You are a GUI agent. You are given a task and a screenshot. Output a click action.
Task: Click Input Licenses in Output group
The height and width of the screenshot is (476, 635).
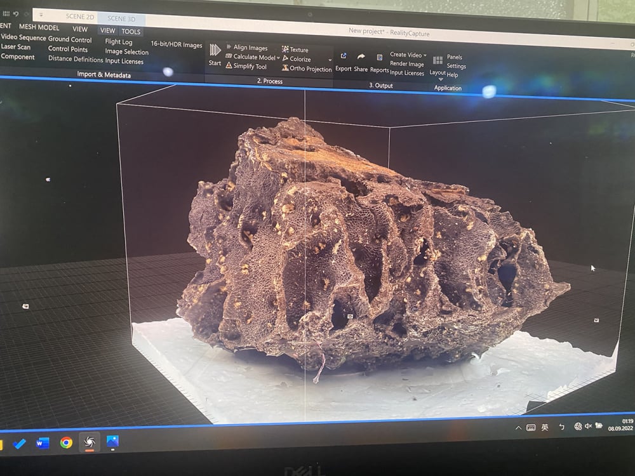point(406,73)
